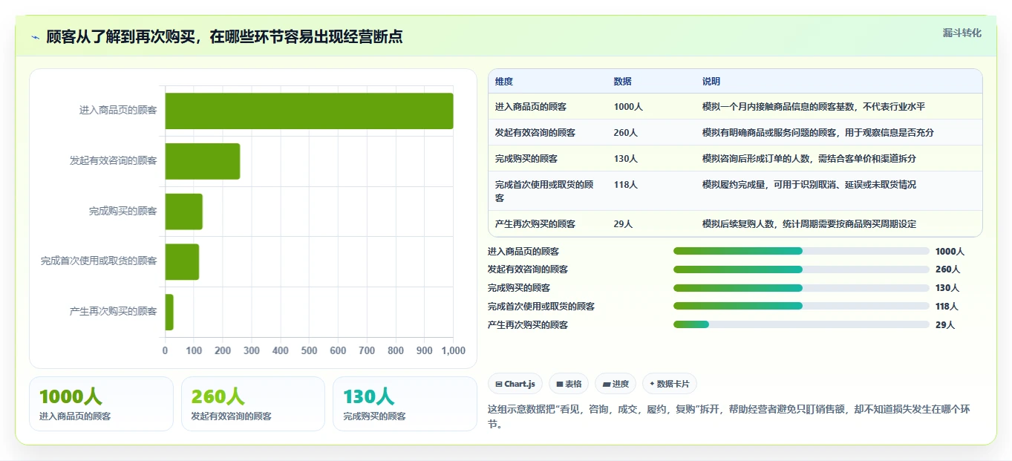Open the 1000人 进入商品页的顾客 stat card

[101, 404]
